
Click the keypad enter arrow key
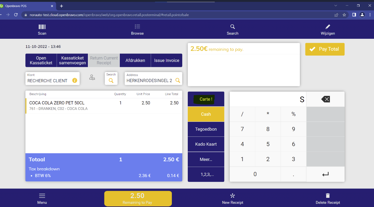[325, 174]
